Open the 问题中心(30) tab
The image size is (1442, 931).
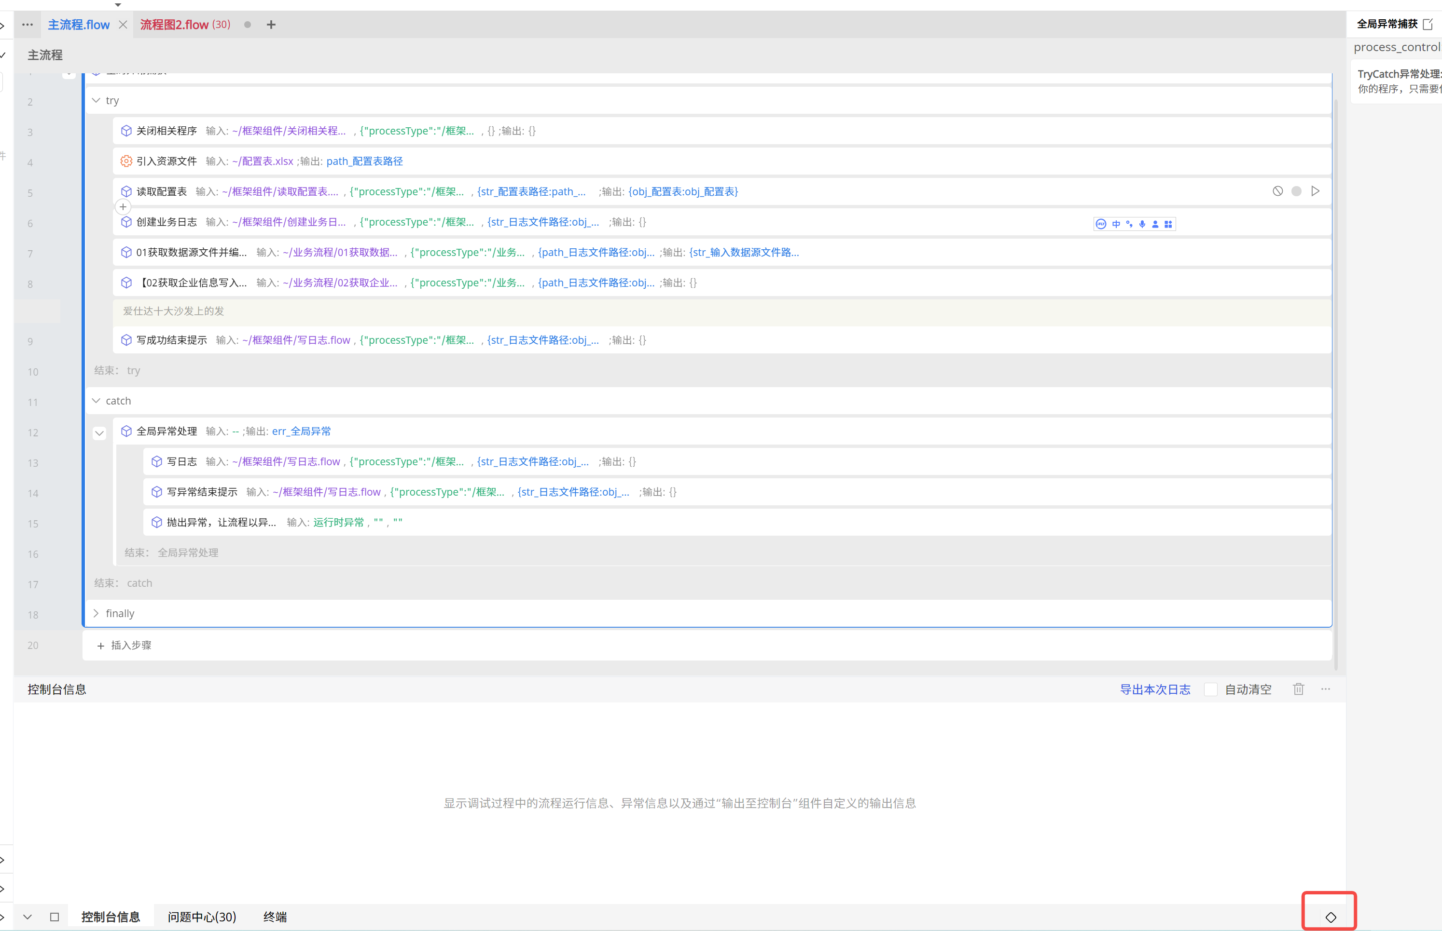(202, 917)
